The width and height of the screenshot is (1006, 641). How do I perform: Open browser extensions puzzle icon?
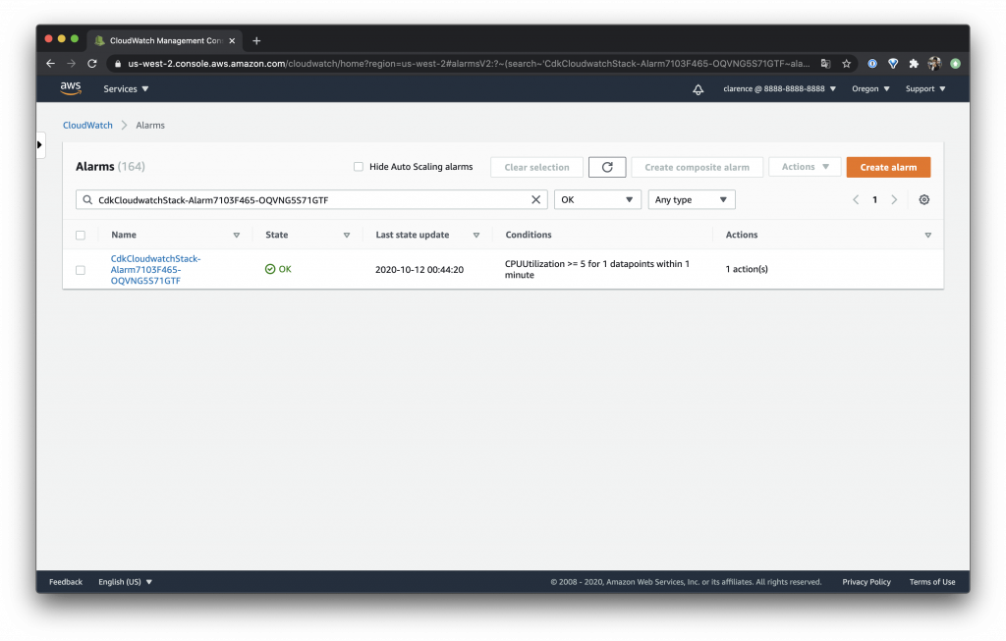pos(914,64)
